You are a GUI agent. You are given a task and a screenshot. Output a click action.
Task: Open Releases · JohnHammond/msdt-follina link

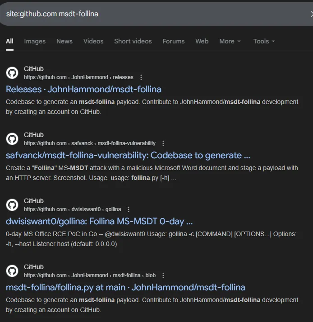83,89
